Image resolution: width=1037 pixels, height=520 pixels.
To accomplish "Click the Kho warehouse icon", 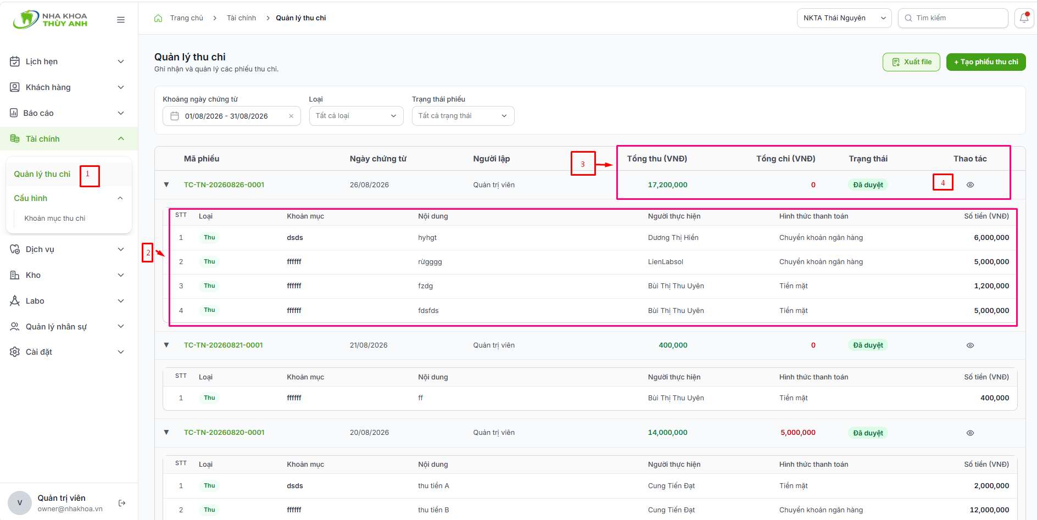I will click(15, 275).
